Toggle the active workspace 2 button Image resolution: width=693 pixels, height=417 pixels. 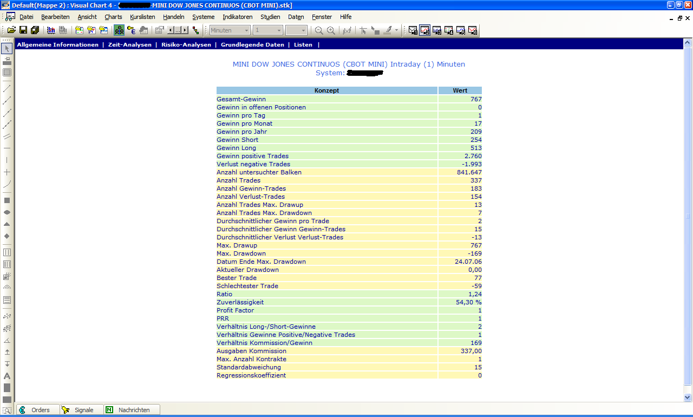point(425,30)
